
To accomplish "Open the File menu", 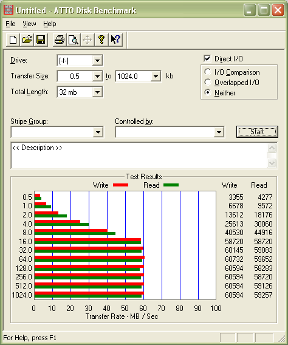I will [x=10, y=24].
